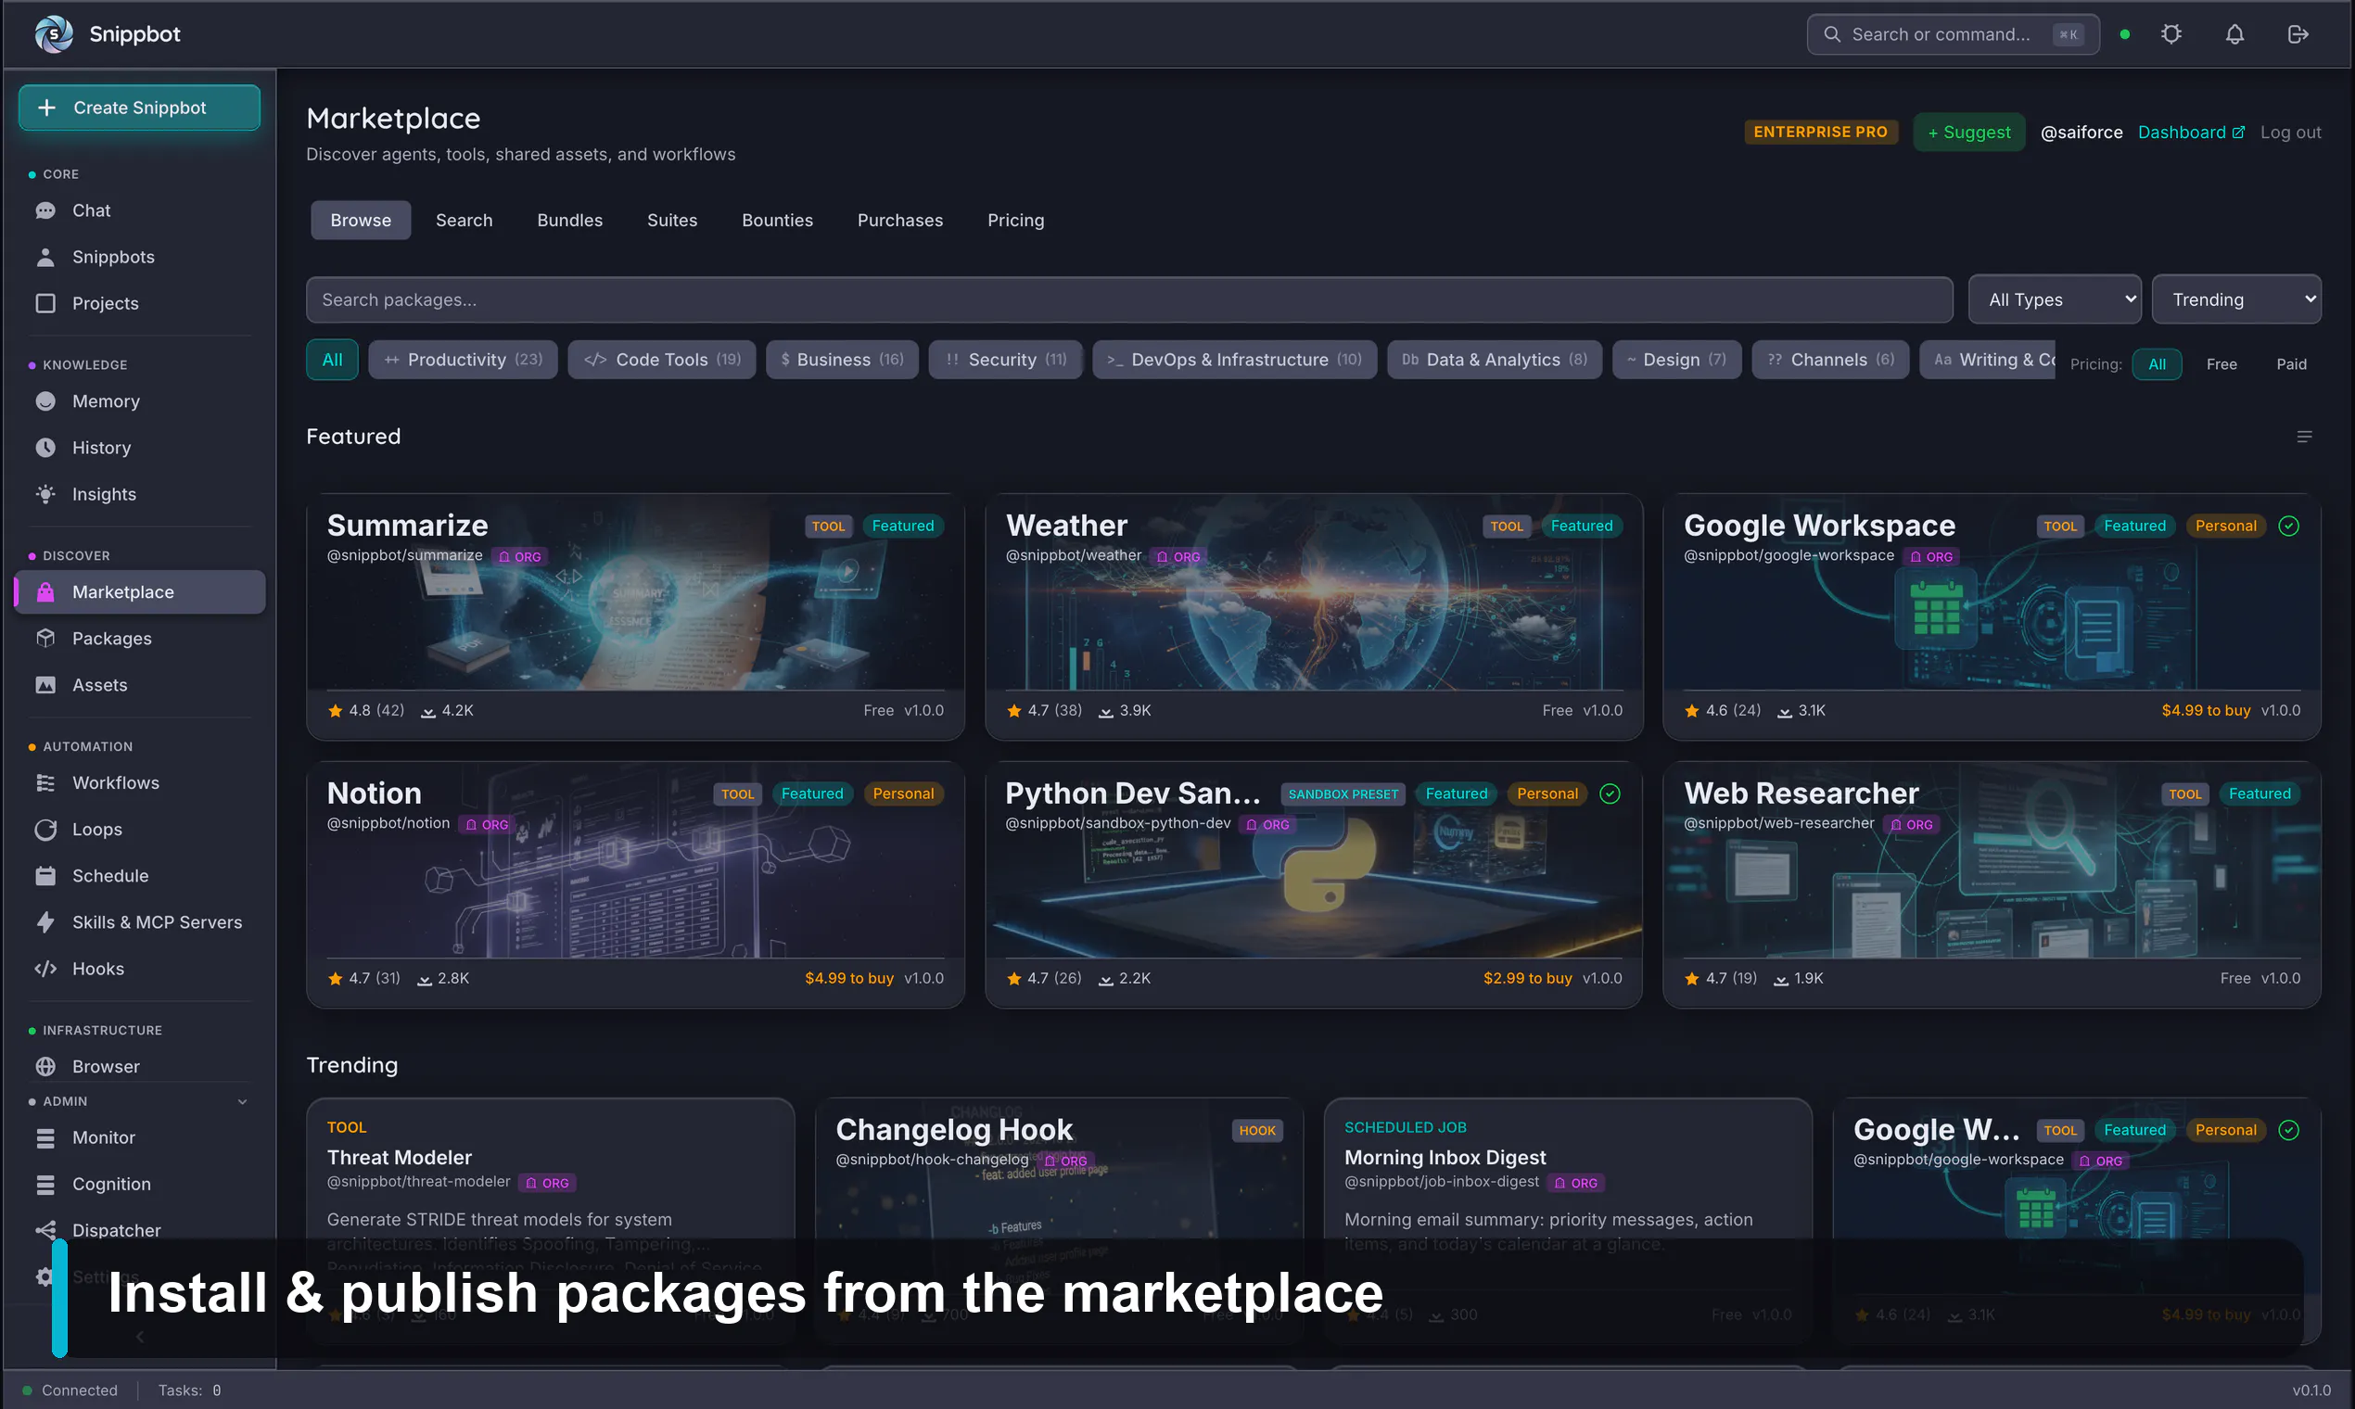Open History in the Knowledge section
2355x1409 pixels.
(140, 448)
